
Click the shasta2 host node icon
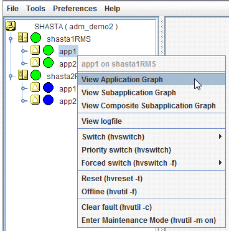coord(23,75)
